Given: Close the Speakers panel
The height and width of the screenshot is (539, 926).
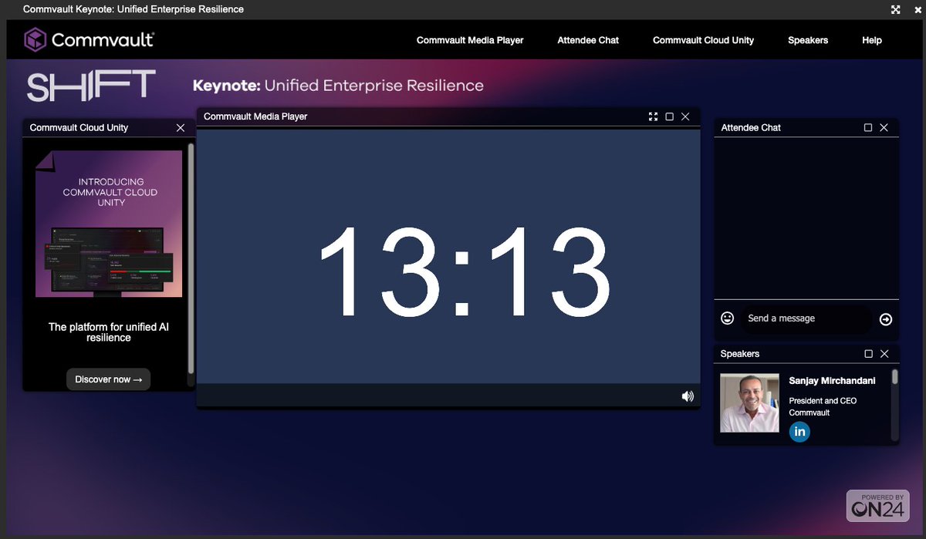Looking at the screenshot, I should tap(884, 354).
